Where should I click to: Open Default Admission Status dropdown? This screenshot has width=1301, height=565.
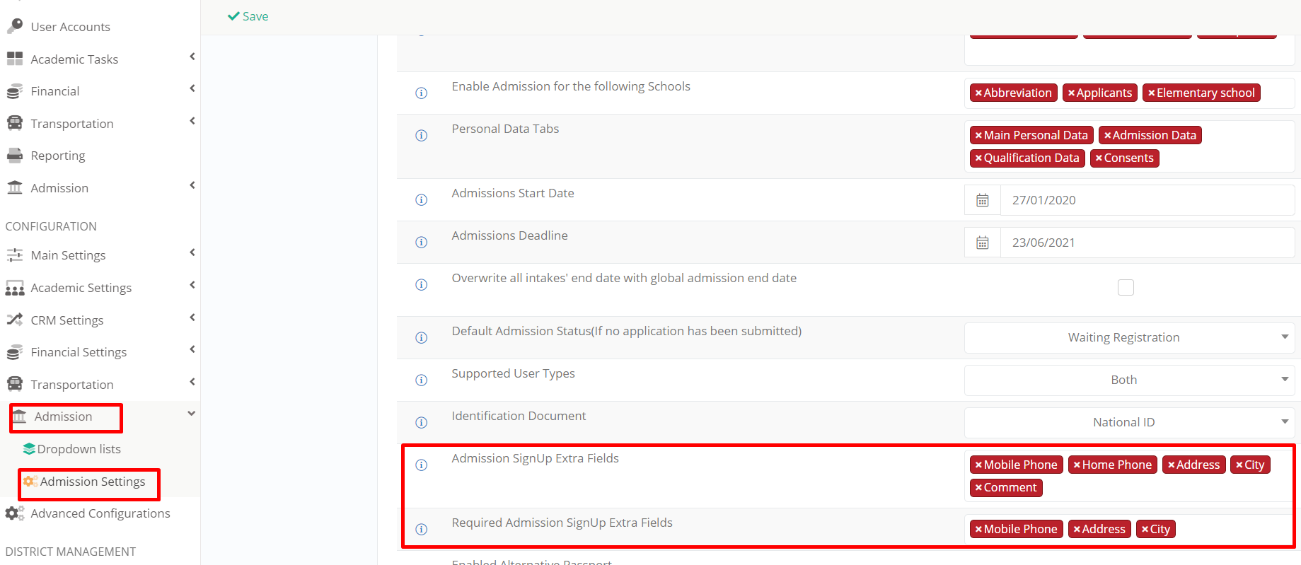pos(1129,337)
